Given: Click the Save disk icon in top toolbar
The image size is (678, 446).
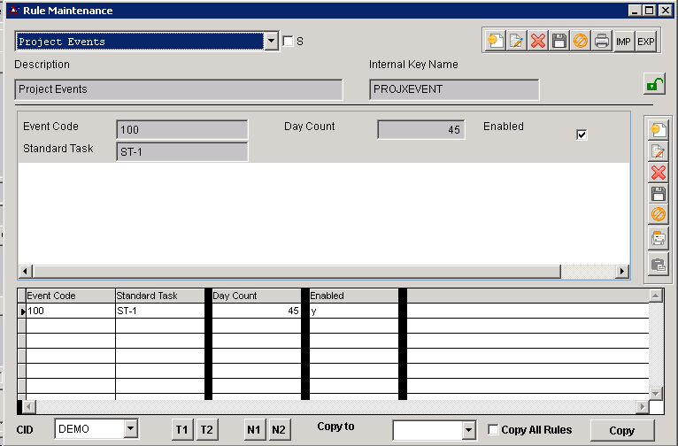Looking at the screenshot, I should pos(559,42).
